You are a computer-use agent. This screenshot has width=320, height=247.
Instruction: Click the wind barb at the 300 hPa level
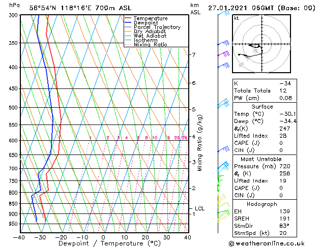click(x=223, y=13)
